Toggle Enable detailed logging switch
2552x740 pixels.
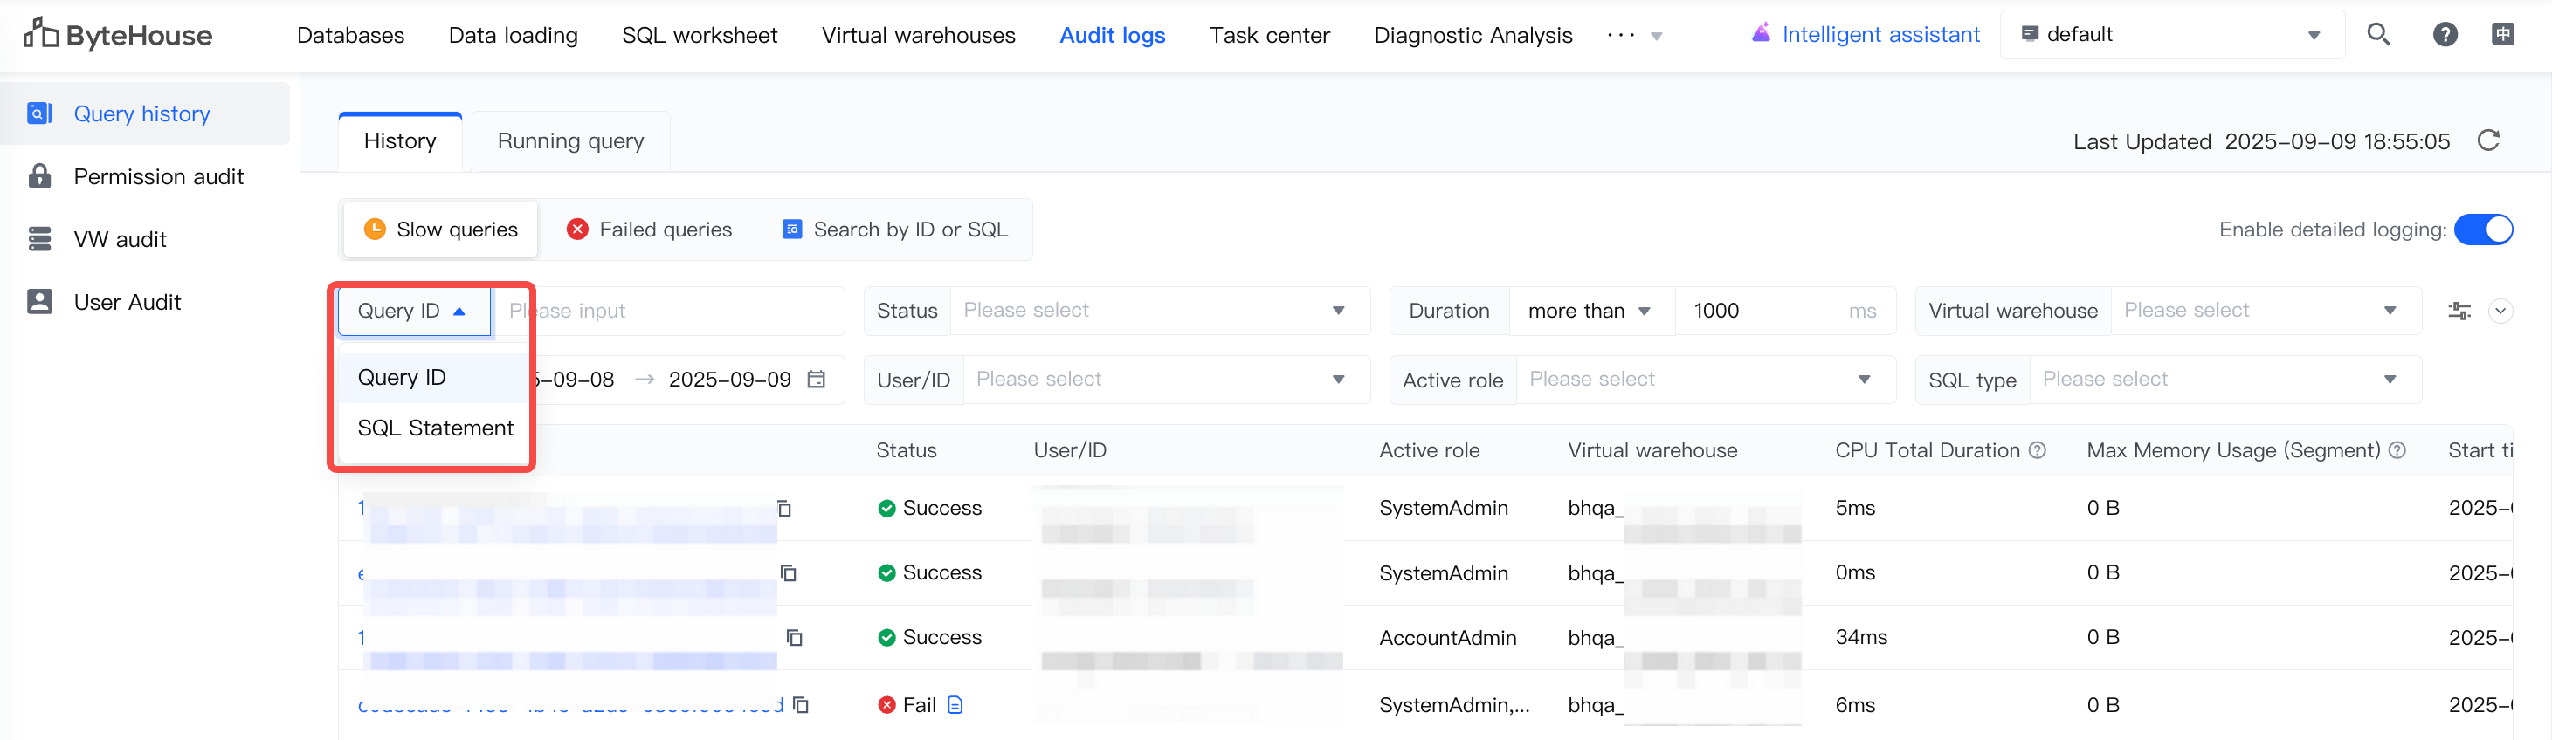point(2484,230)
